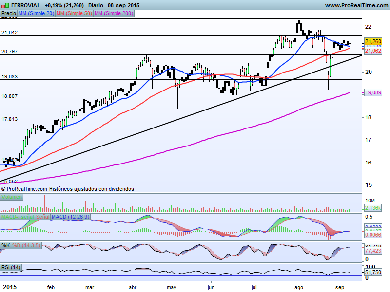Click the 2015 year label on time axis
The height and width of the screenshot is (292, 390).
pos(10,287)
